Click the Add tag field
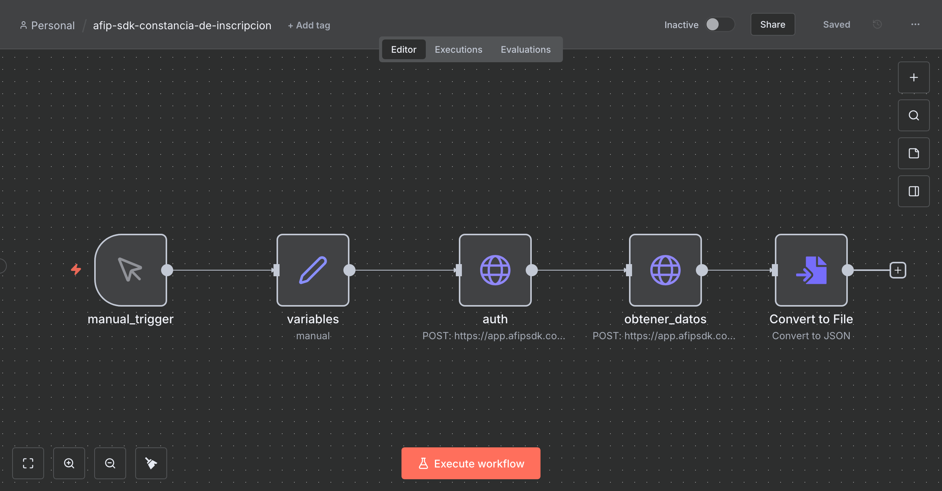 click(x=309, y=25)
